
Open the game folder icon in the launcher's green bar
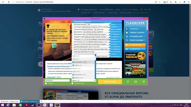coord(136,82)
